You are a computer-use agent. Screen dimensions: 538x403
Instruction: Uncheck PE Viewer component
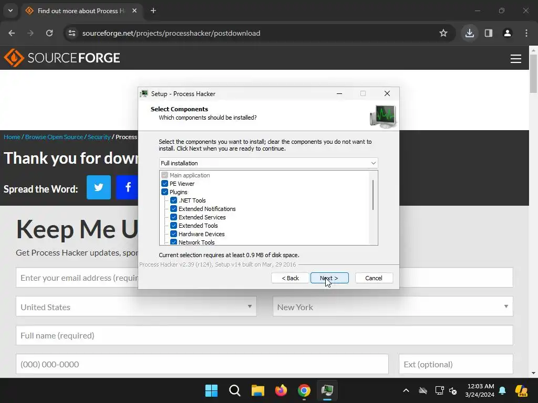pos(164,184)
